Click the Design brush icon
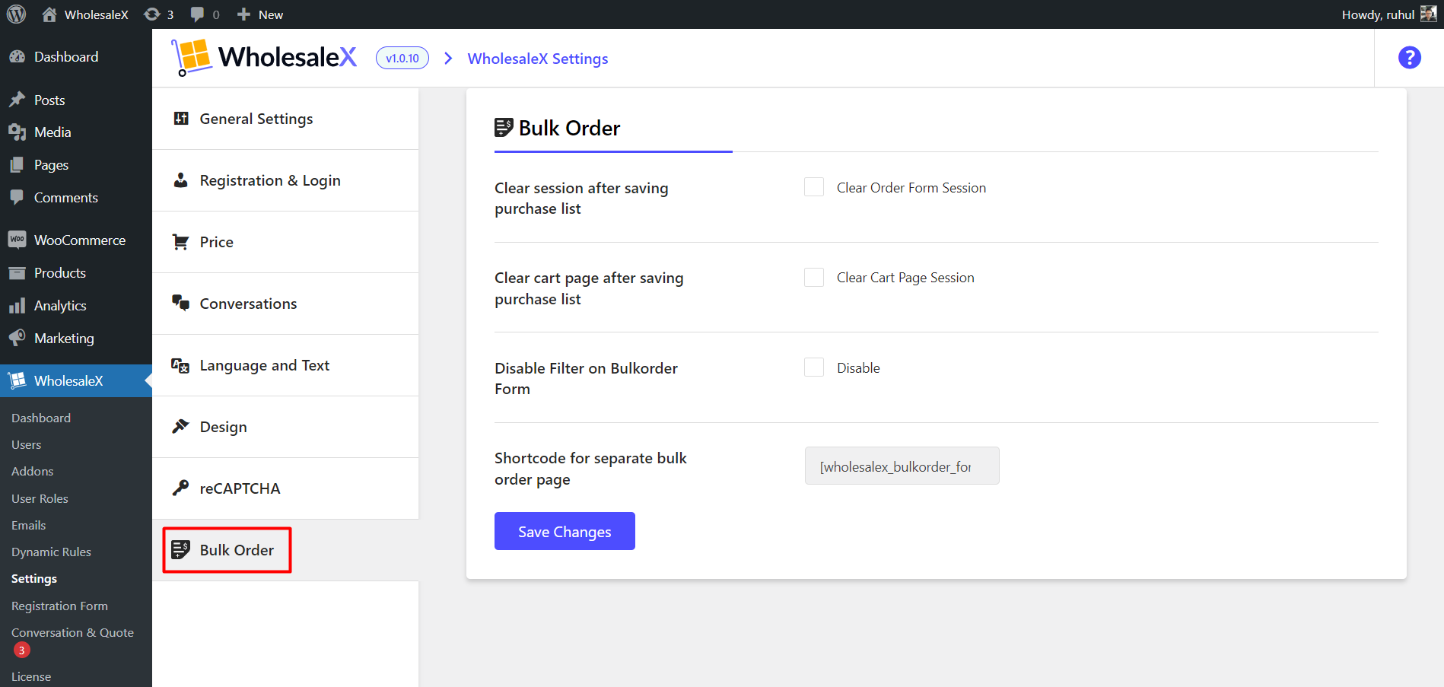Image resolution: width=1444 pixels, height=687 pixels. click(x=180, y=426)
